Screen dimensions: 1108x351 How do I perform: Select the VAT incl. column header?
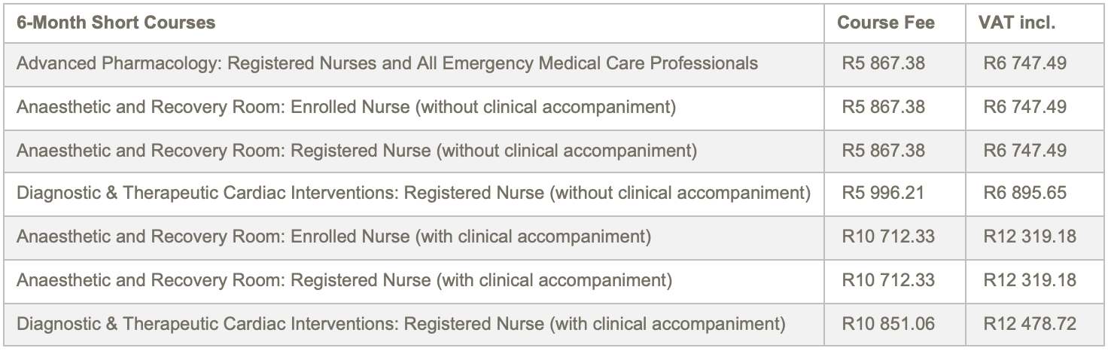1016,23
